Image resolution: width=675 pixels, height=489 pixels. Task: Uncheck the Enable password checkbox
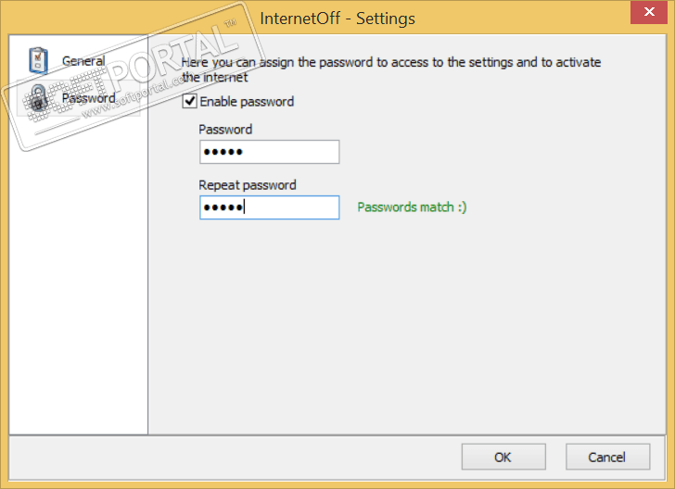coord(190,102)
